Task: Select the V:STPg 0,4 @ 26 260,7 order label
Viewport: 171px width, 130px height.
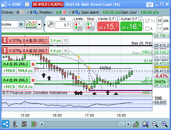Action: 28,51
